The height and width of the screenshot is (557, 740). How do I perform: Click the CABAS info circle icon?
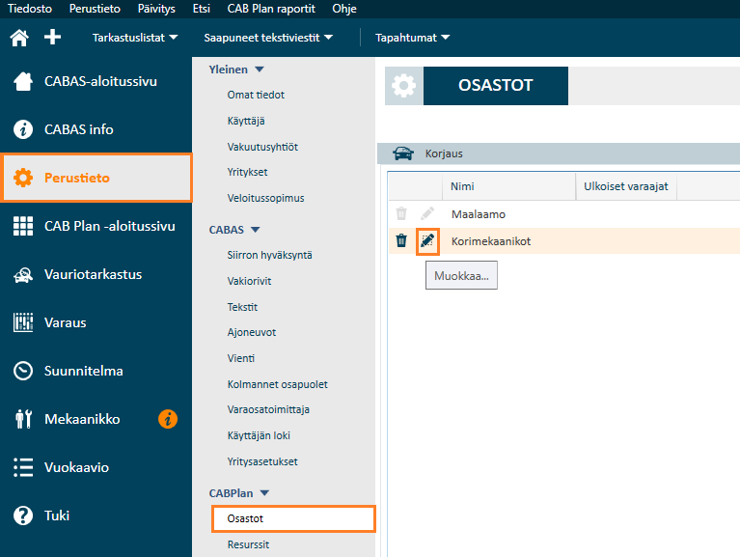tap(22, 129)
